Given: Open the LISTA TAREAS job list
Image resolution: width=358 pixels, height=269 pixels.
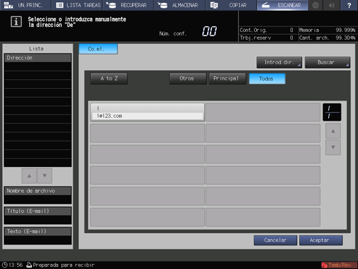Looking at the screenshot, I should [x=77, y=5].
